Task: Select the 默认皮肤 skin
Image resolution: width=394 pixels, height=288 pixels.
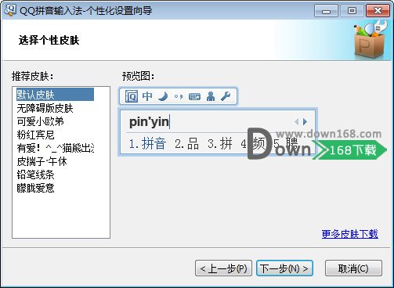Action: coord(55,95)
